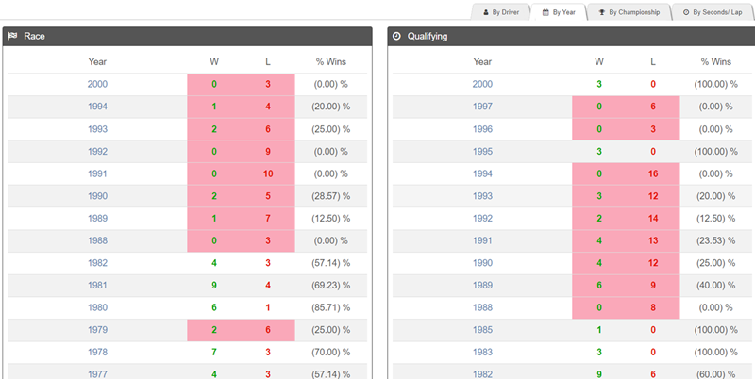Click the 14 losses cell for 1992 Qualifying
755x379 pixels.
[653, 219]
